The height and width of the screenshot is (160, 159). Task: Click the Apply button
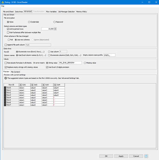click(121, 156)
